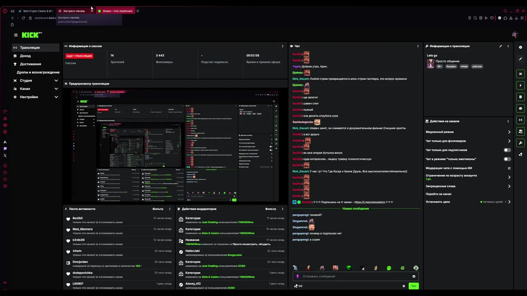This screenshot has width=527, height=296.
Task: Open the Перейти на канал link
Action: 438,194
